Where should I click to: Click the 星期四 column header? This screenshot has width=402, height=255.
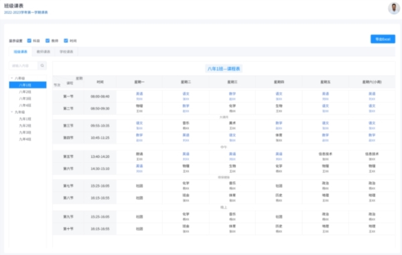click(279, 82)
